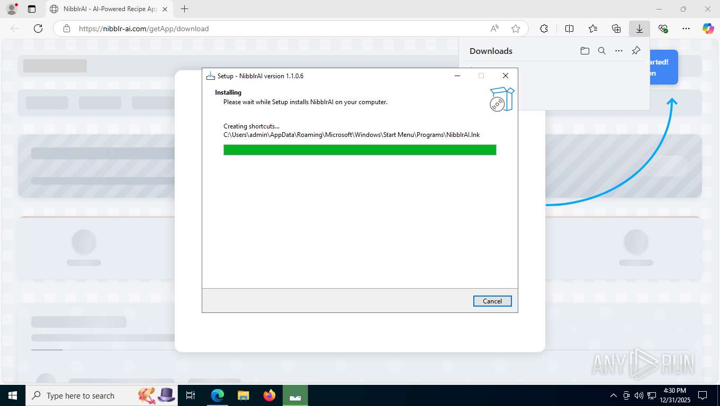Open the Favorites list icon
The image size is (720, 406).
pyautogui.click(x=593, y=29)
